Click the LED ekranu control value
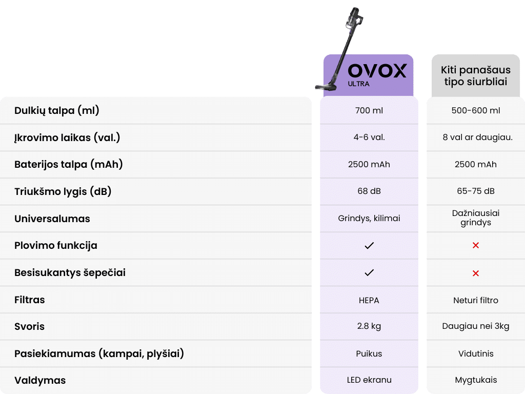 (369, 380)
